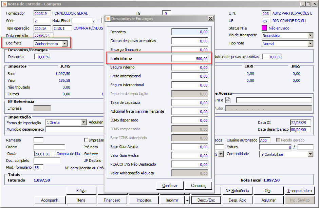The height and width of the screenshot is (208, 319).
Task: Click the Taxa de capatazia field
Action: tap(190, 103)
